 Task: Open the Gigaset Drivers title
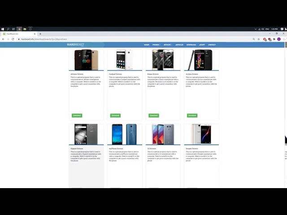click(77, 149)
